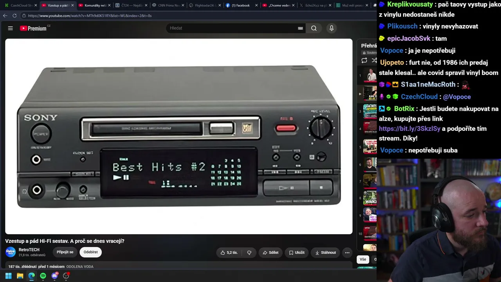
Task: Download the video with Stáhnout
Action: 326,253
